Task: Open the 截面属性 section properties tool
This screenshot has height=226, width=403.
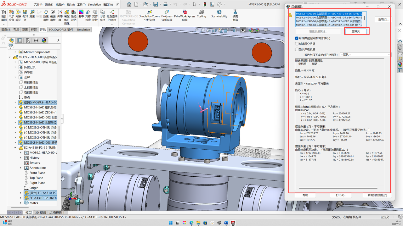Action: [x=53, y=16]
